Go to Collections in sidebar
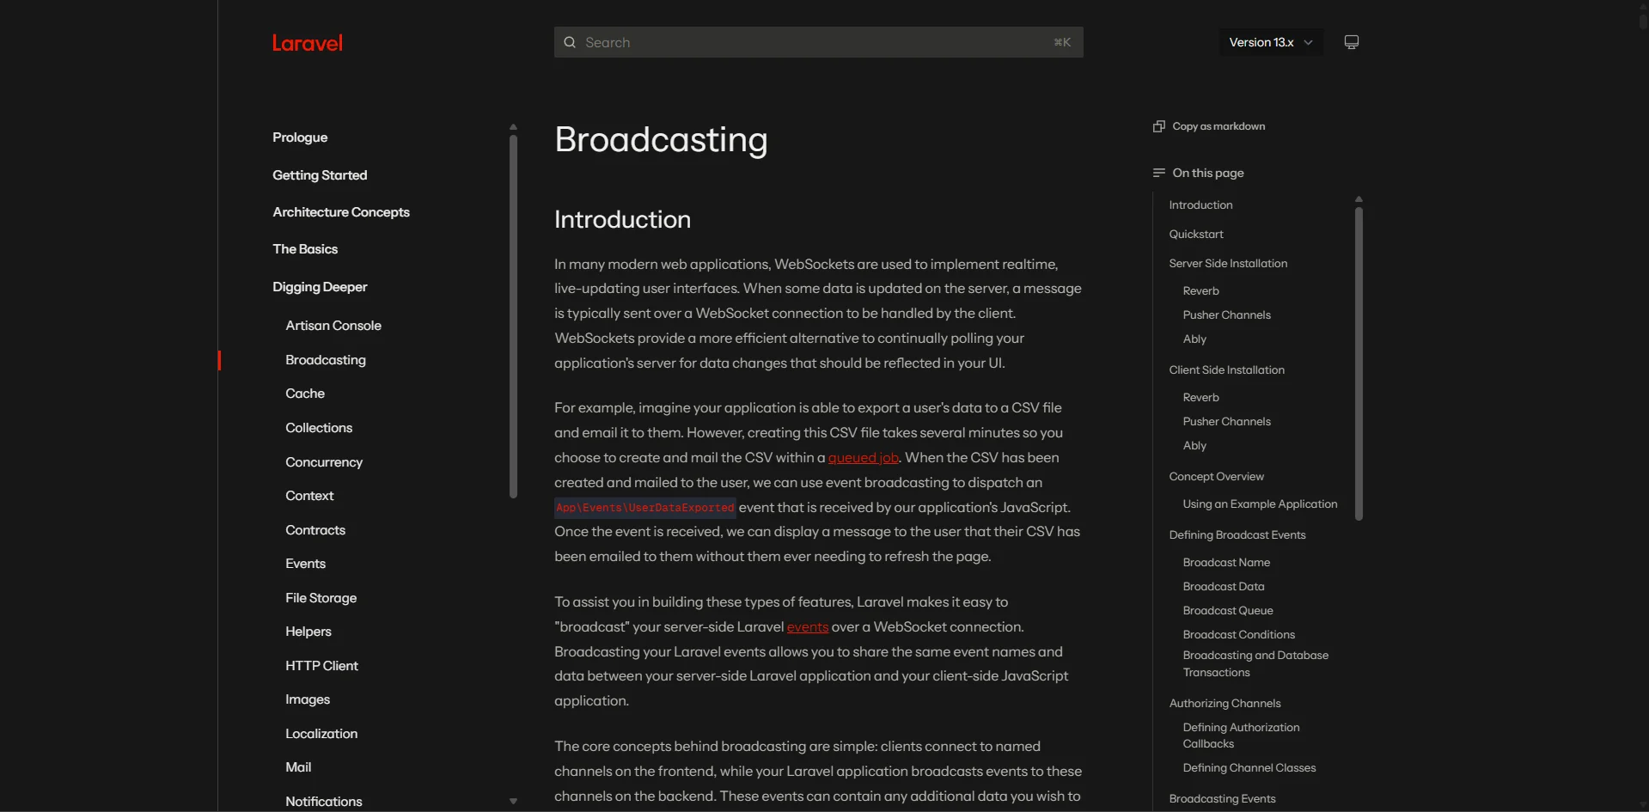 point(319,428)
